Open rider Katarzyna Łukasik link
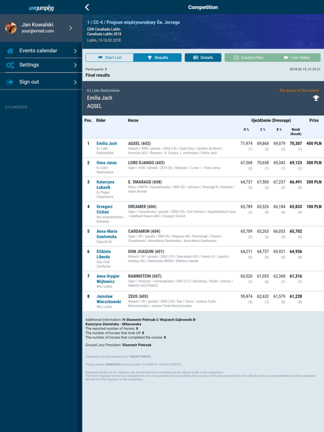324x432 pixels. pyautogui.click(x=105, y=184)
